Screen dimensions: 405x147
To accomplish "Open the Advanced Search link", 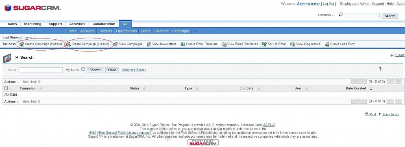I will pos(134,70).
